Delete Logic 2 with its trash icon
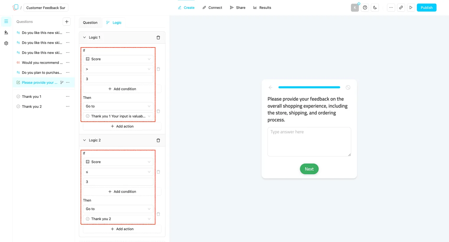This screenshot has height=242, width=449. pos(158,140)
